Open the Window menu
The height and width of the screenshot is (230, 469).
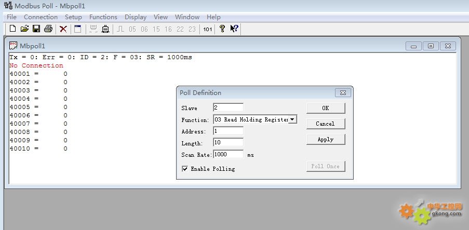point(187,17)
